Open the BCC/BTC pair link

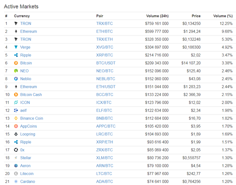(x=105, y=95)
